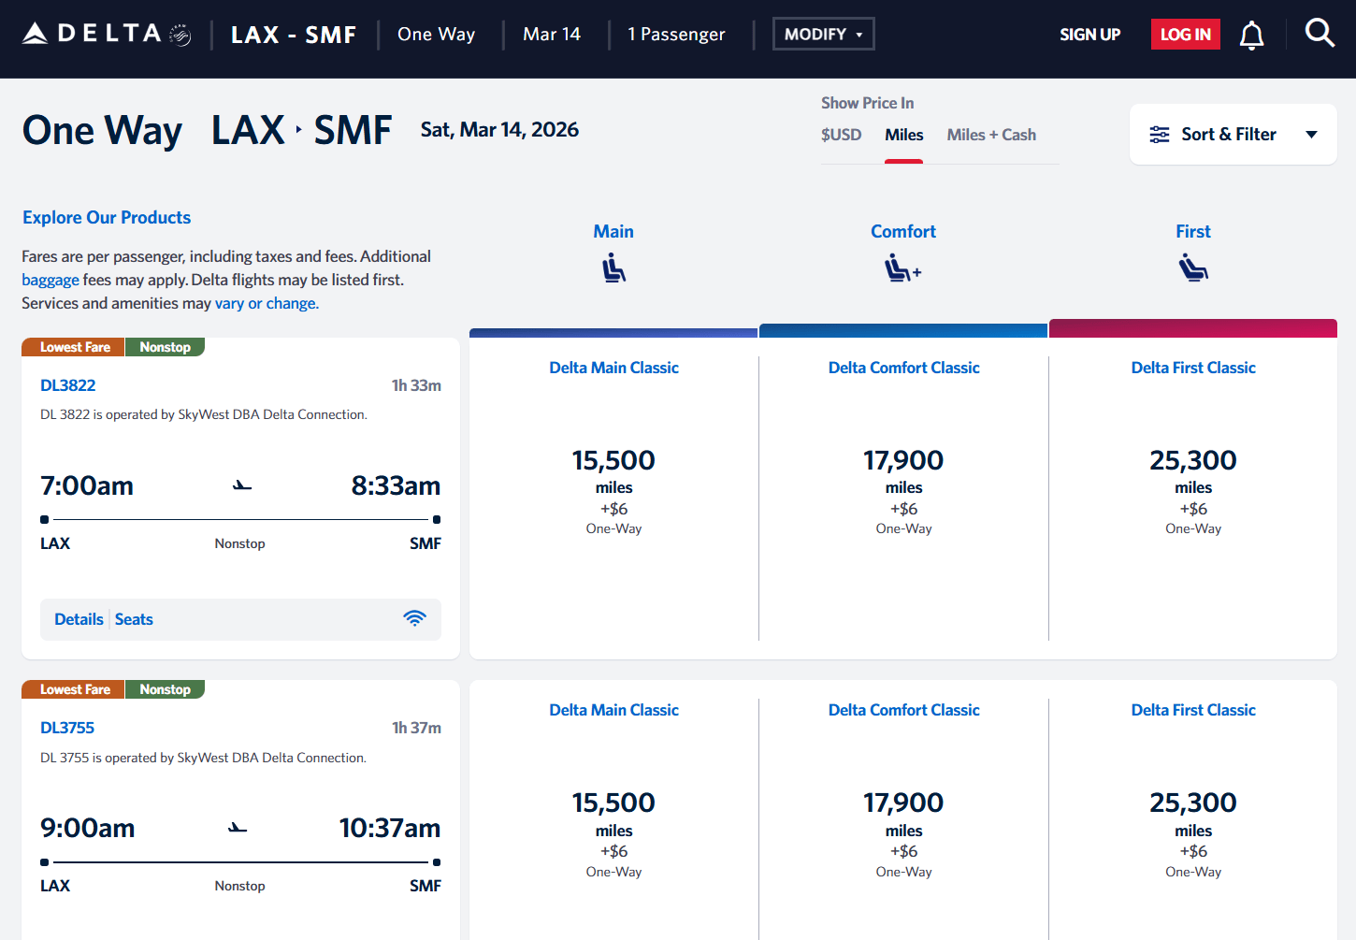Image resolution: width=1356 pixels, height=940 pixels.
Task: Open Details for flight DL3822
Action: 79,619
